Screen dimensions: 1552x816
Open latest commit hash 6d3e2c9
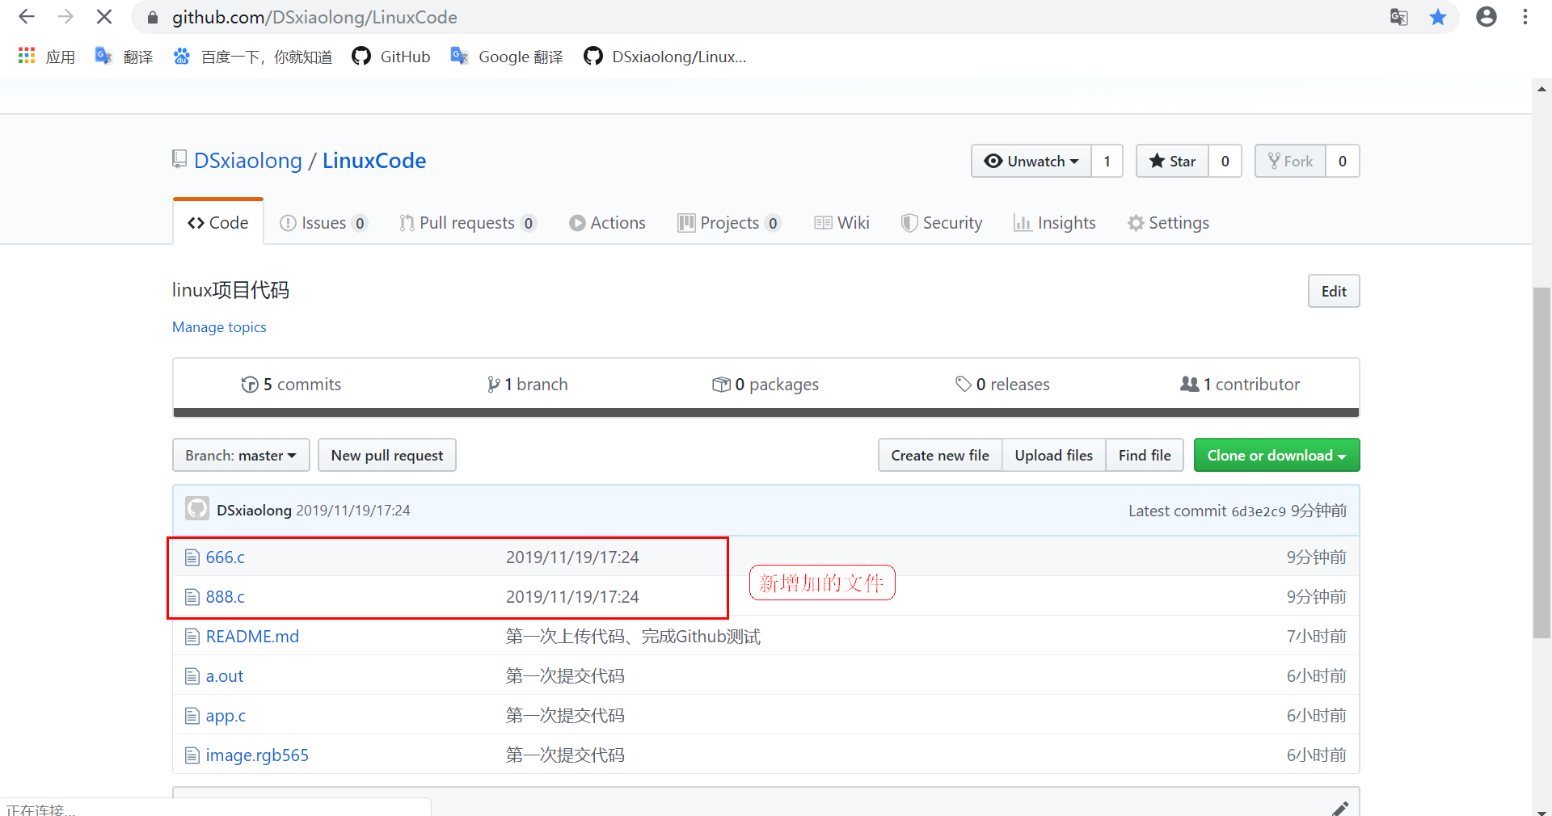click(x=1259, y=511)
